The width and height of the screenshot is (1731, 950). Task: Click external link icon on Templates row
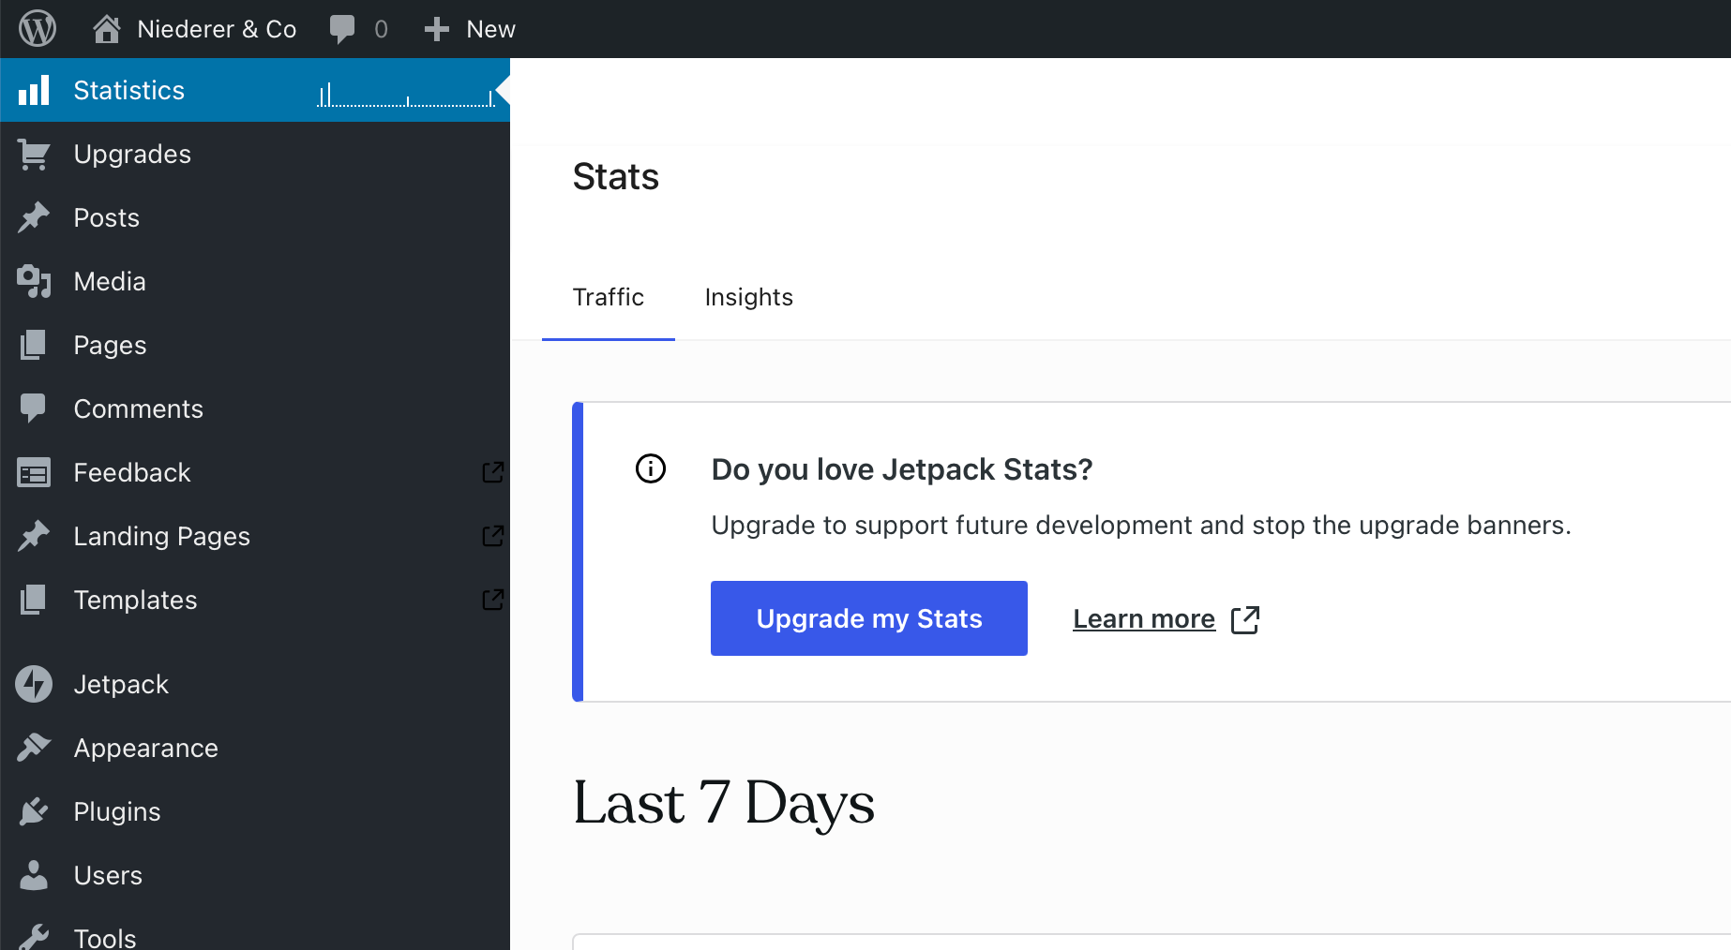493,600
